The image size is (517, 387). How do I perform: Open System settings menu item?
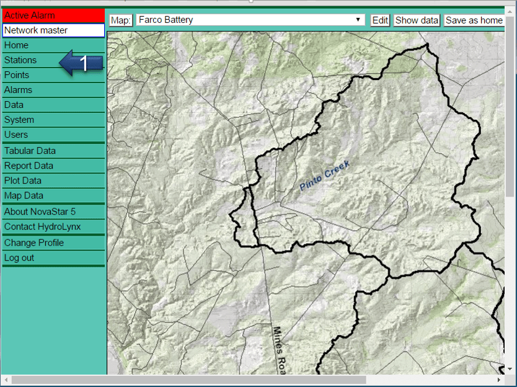point(19,120)
